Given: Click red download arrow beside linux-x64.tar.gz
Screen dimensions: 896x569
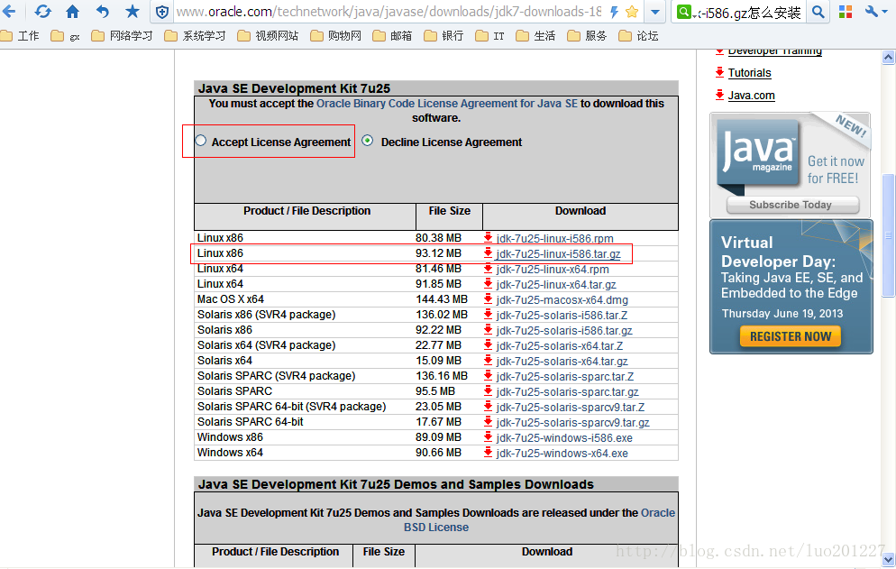Looking at the screenshot, I should point(488,284).
